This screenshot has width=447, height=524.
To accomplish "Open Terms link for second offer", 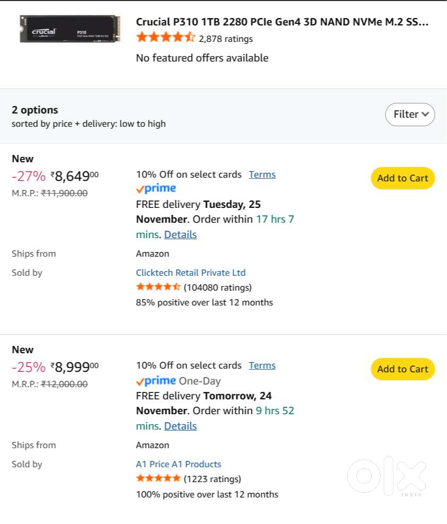I will (x=262, y=365).
